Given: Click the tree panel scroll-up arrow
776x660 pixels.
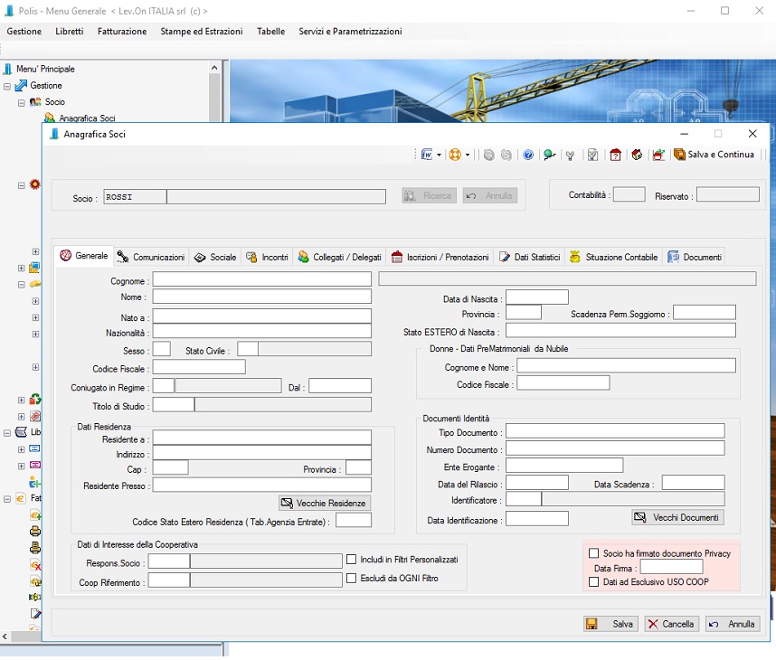Looking at the screenshot, I should 214,68.
